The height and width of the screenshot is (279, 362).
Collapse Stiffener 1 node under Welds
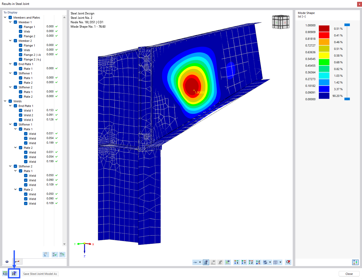(10, 125)
